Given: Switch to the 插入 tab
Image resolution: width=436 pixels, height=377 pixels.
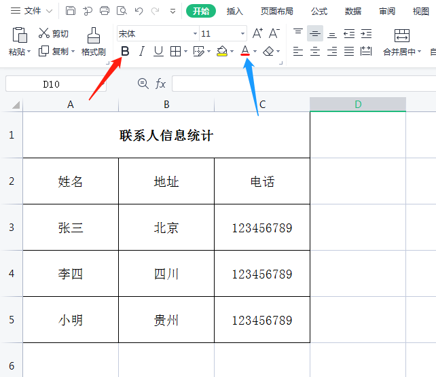Looking at the screenshot, I should 235,11.
